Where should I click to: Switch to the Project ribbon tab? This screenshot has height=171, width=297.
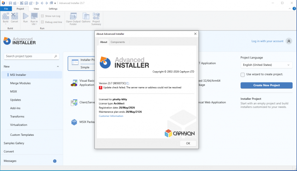pyautogui.click(x=20, y=9)
